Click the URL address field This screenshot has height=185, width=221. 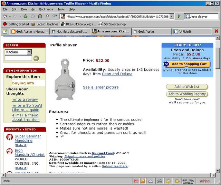[x=117, y=17]
